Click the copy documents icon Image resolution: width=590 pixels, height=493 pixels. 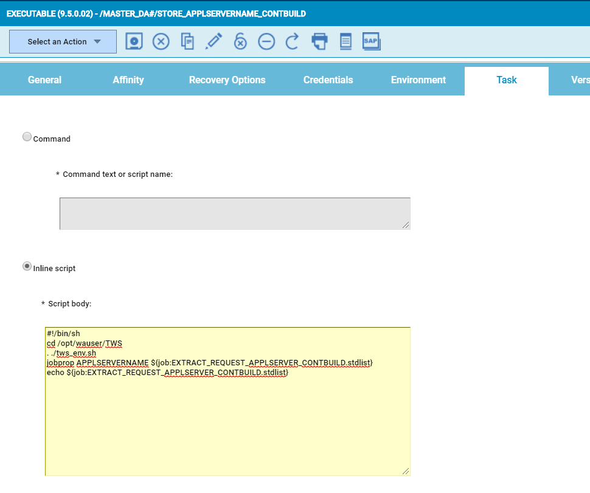tap(187, 41)
